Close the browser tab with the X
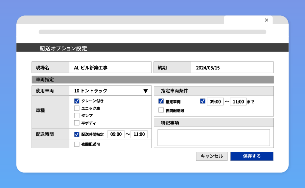The height and width of the screenshot is (188, 305). pyautogui.click(x=266, y=20)
